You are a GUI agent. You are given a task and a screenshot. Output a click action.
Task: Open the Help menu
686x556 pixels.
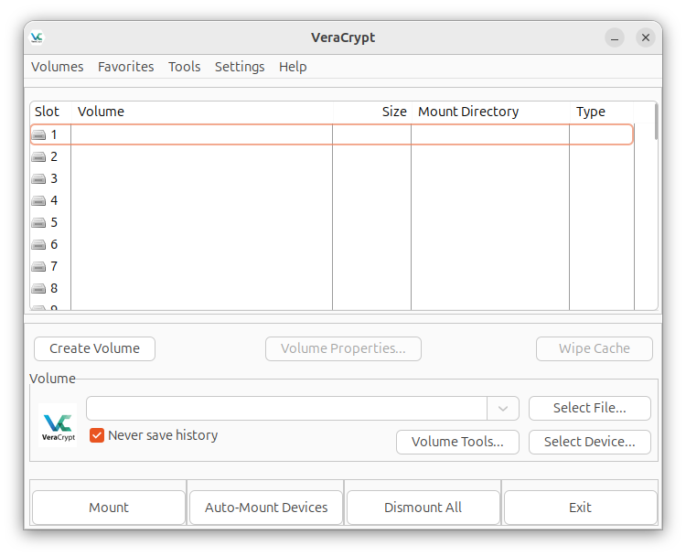pos(293,67)
